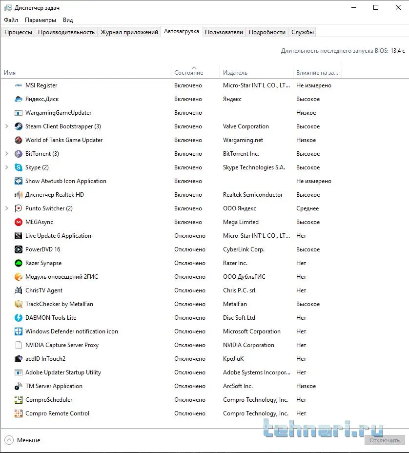Click the acdID InTouch2 icon
409x453 pixels.
19,359
